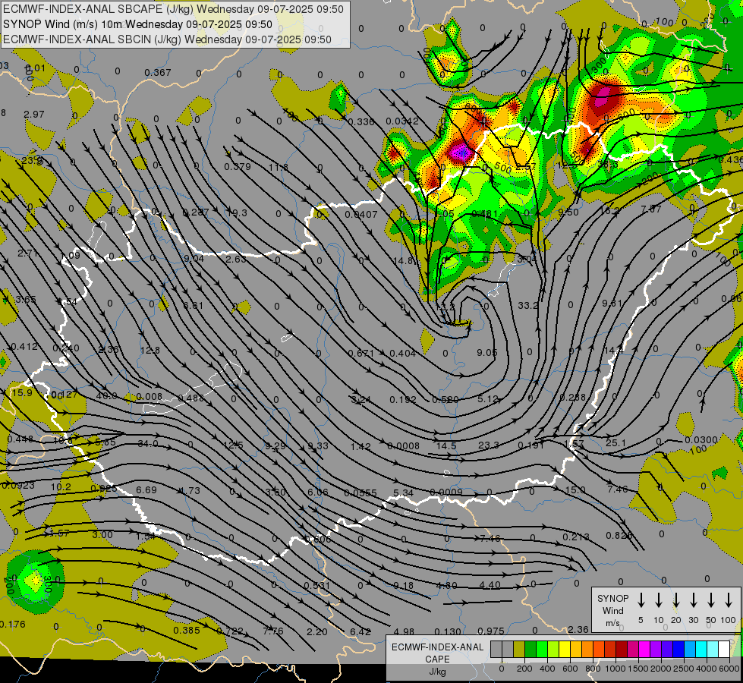Click the 800 tick label on CAPE legend
Viewport: 743px width, 683px height.
point(593,669)
